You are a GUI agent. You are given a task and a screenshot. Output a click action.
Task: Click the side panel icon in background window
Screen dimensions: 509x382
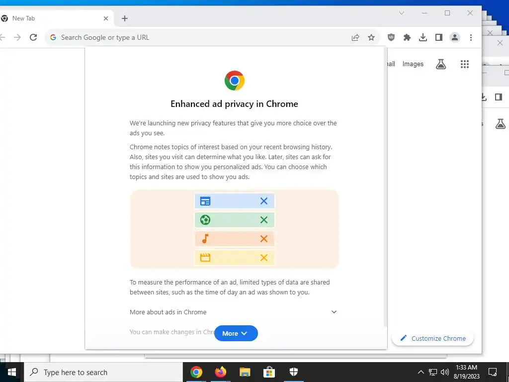499,97
